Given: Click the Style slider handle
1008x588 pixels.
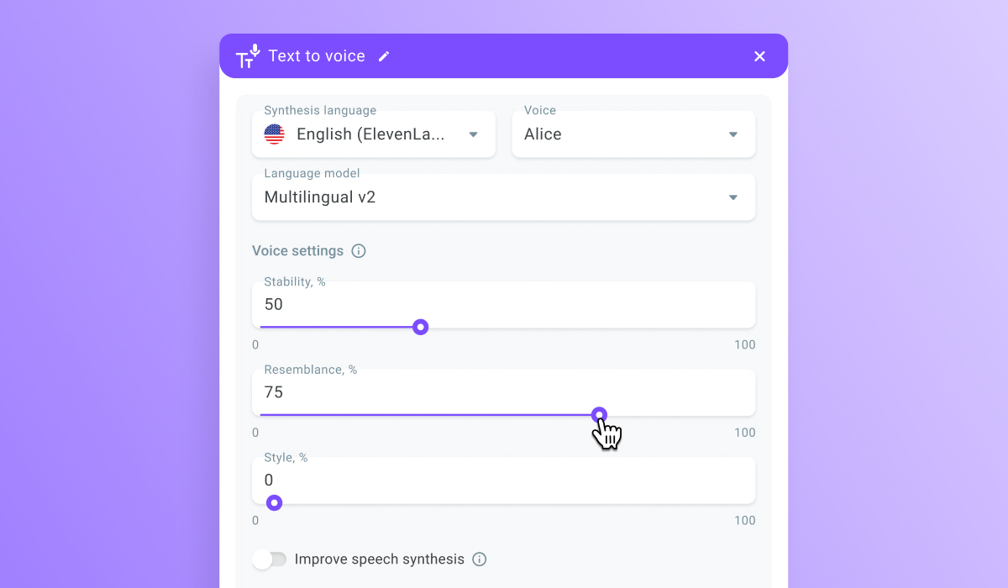Looking at the screenshot, I should coord(274,503).
